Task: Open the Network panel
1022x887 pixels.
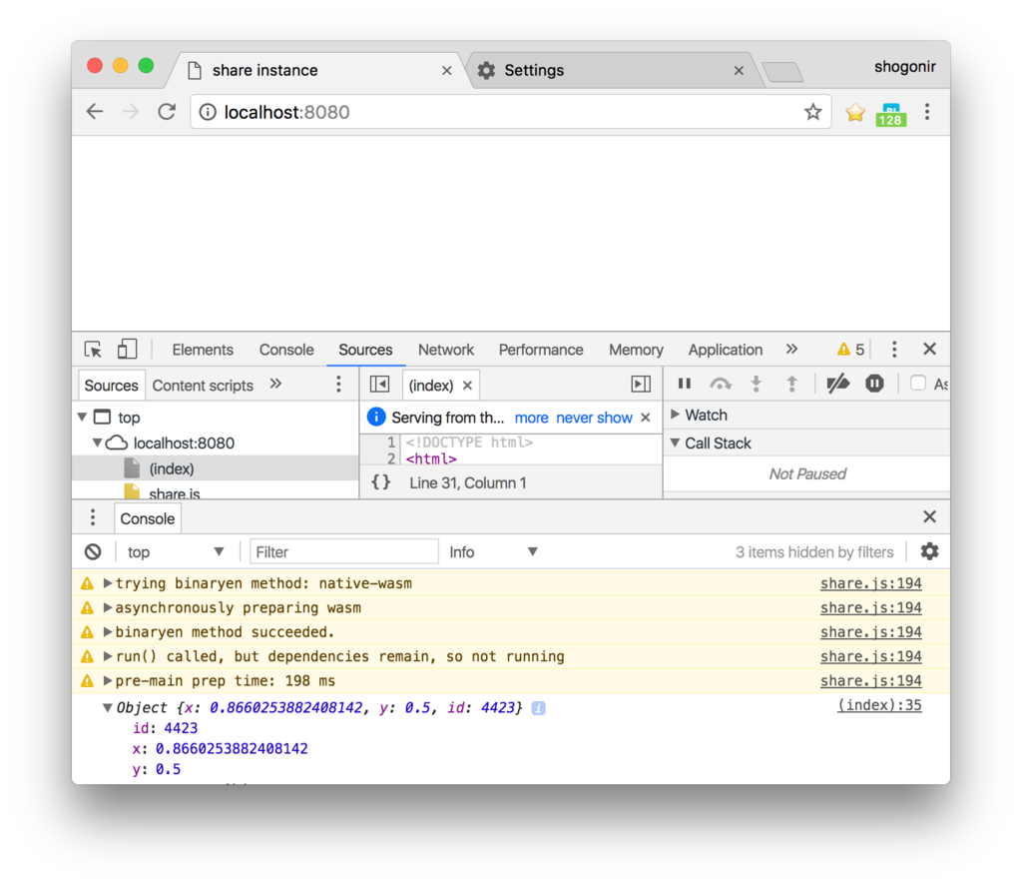Action: click(x=446, y=350)
